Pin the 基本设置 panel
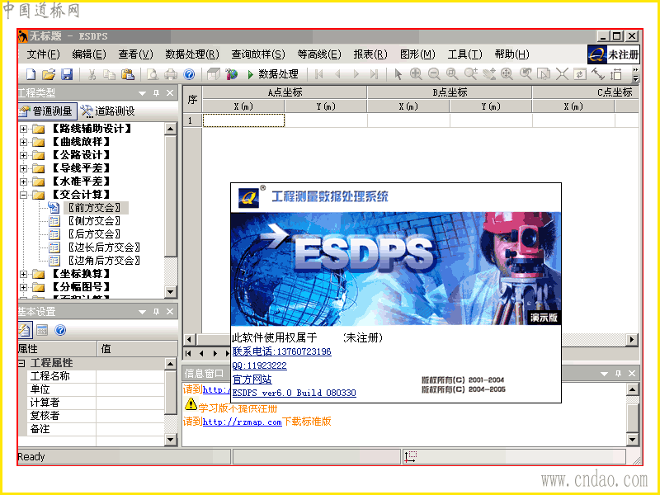This screenshot has width=660, height=495. coord(156,312)
